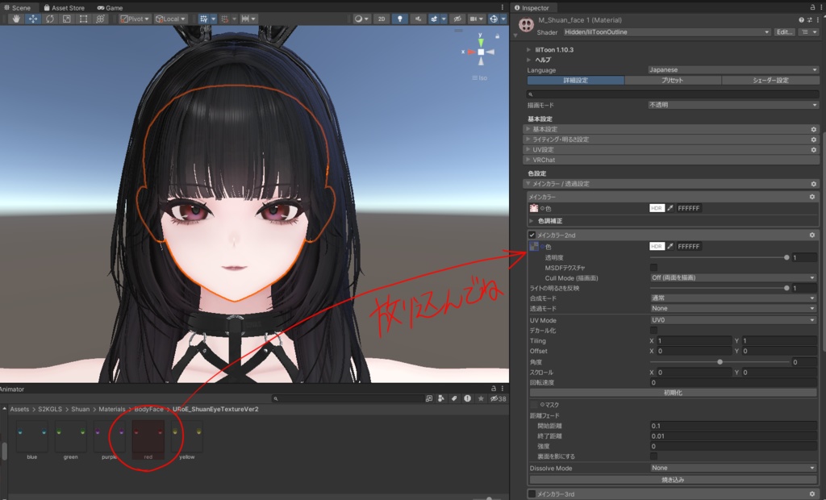826x500 pixels.
Task: Toggle hidden packages count button showing 38
Action: [499, 399]
